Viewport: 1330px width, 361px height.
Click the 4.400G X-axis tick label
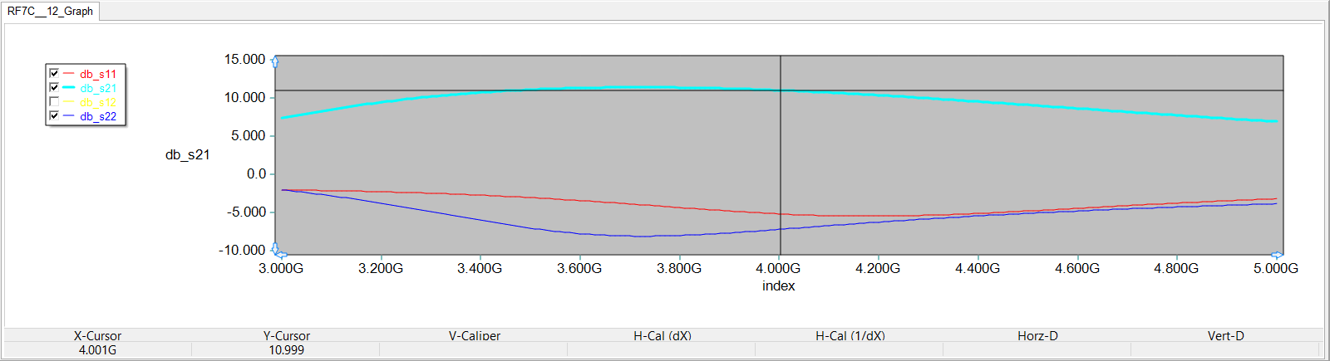(x=978, y=268)
